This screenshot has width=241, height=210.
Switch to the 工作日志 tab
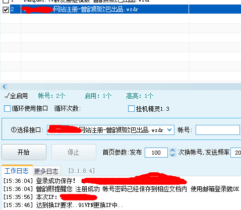tap(17, 171)
